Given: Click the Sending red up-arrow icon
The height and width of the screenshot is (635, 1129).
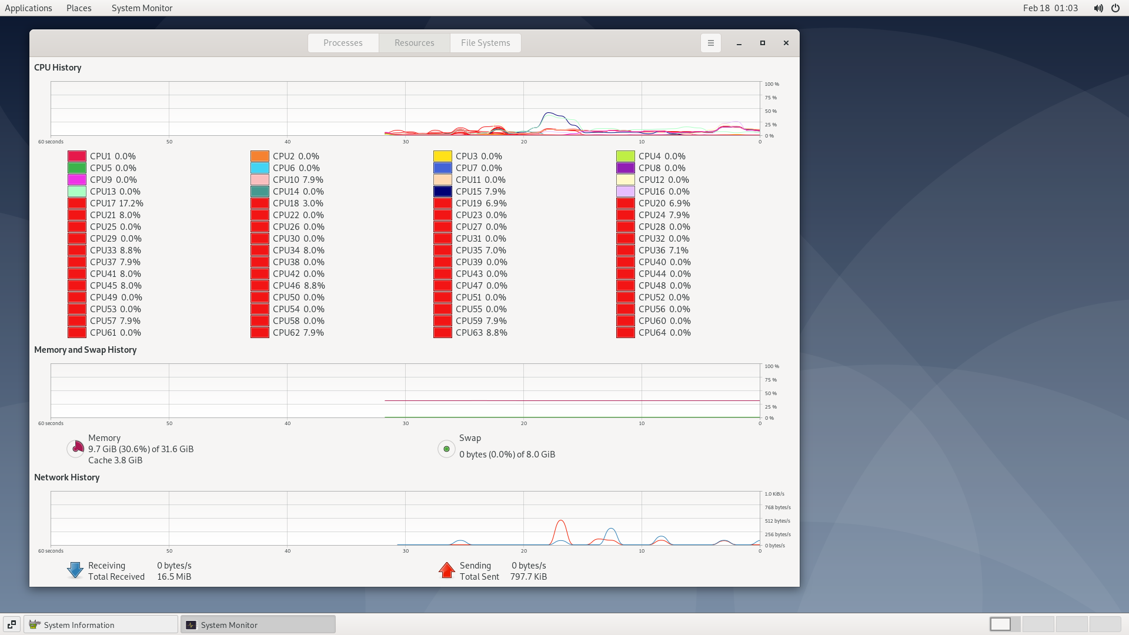Looking at the screenshot, I should 446,570.
